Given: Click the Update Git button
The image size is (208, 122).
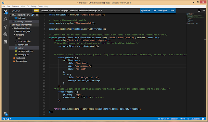Looking at the screenshot, I should tap(145, 11).
